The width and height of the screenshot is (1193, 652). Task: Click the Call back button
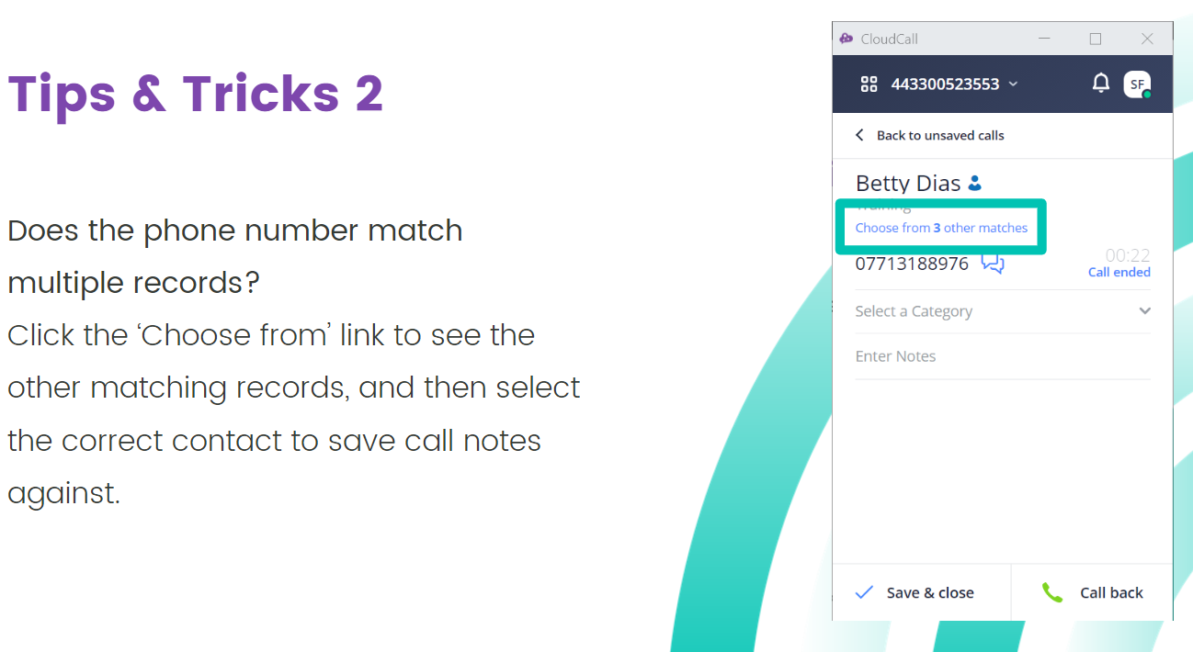click(1092, 592)
